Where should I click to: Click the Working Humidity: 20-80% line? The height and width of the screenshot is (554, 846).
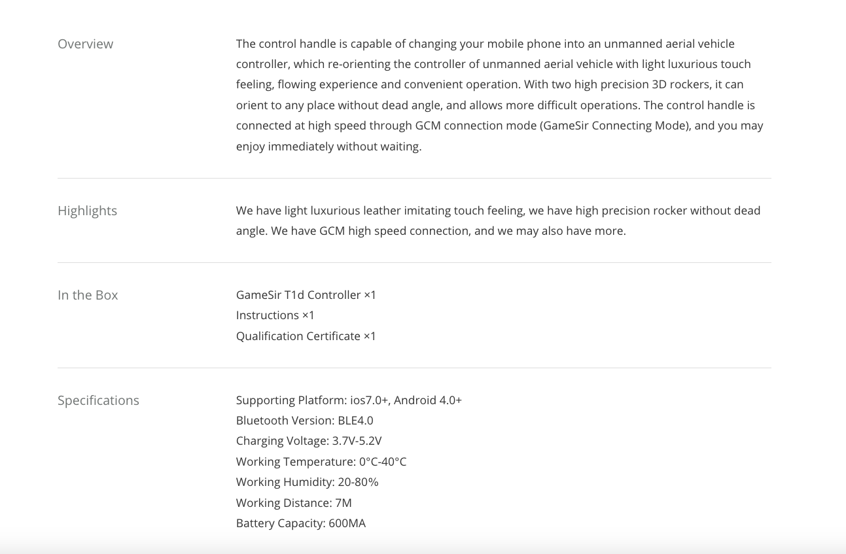(x=308, y=482)
